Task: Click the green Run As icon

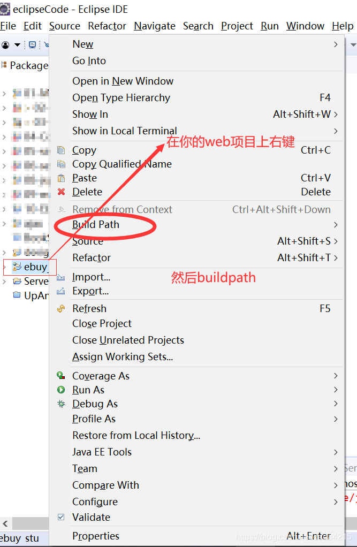Action: pyautogui.click(x=61, y=390)
